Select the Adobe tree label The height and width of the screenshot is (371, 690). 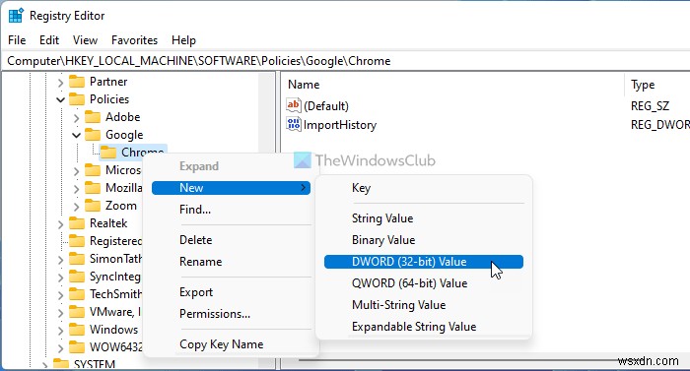123,117
